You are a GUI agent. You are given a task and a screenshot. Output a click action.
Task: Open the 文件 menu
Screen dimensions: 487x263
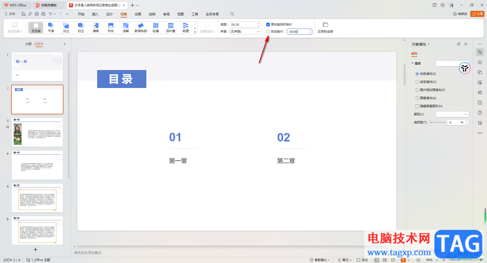pos(10,14)
